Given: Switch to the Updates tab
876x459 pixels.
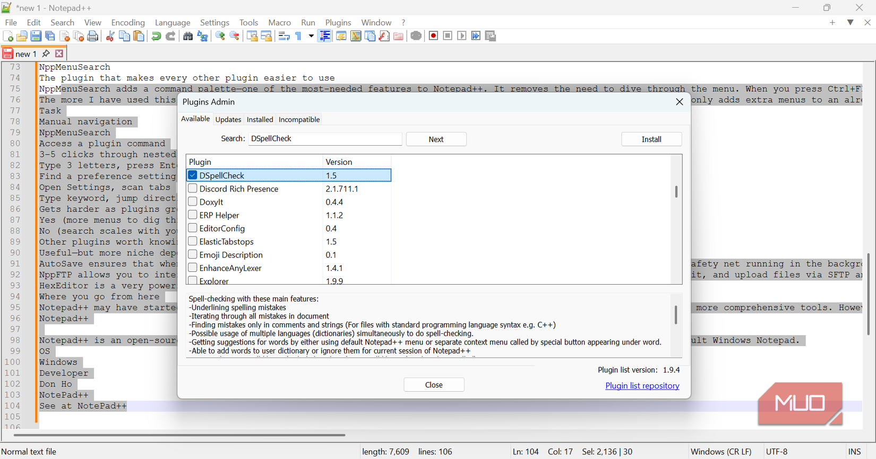Looking at the screenshot, I should pos(228,120).
